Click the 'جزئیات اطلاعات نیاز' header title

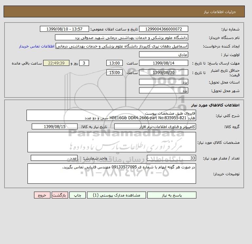[x=220, y=12]
